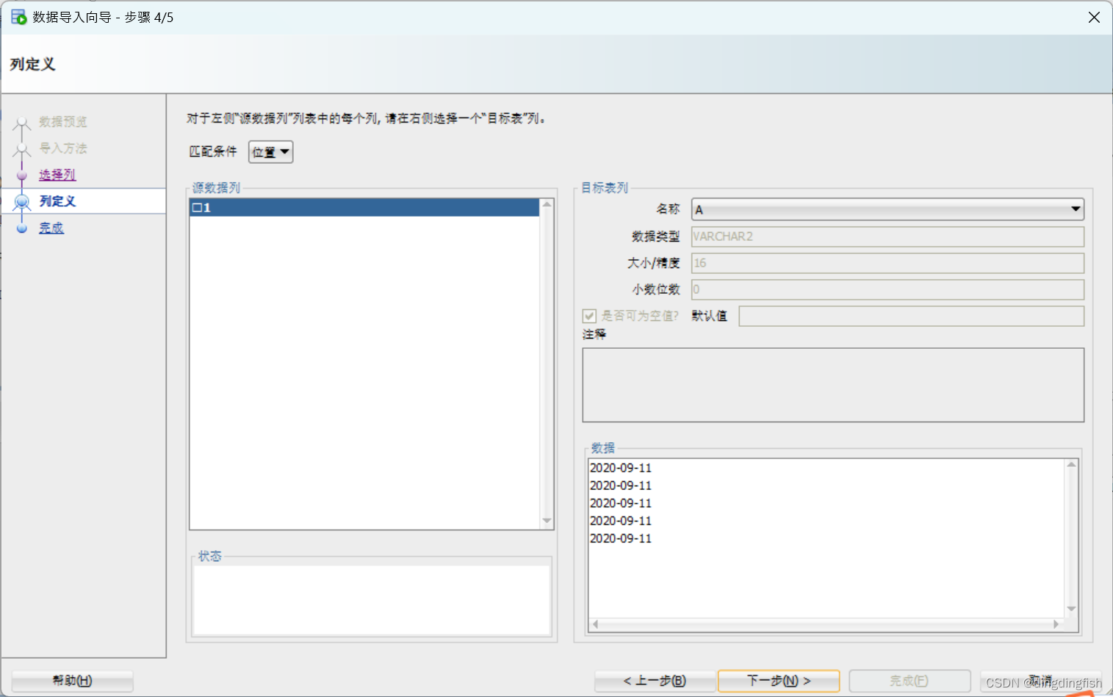Screen dimensions: 1113x697
Task: Select the 列定义 step in sidebar
Action: click(x=84, y=201)
